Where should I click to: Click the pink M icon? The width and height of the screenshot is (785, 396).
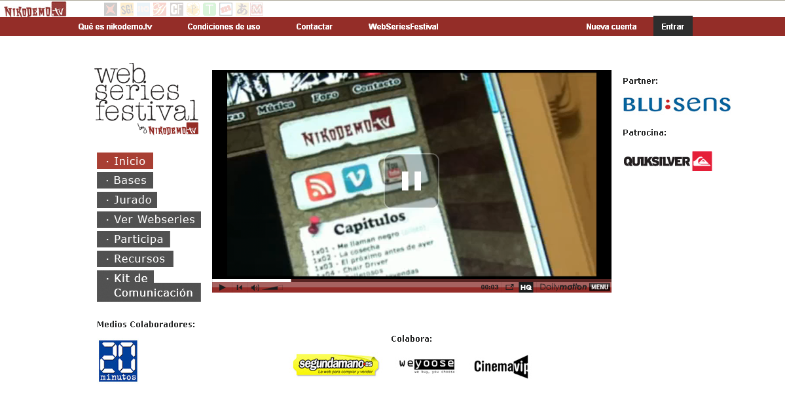coord(257,9)
